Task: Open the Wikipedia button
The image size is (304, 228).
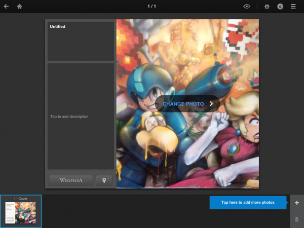Action: click(x=71, y=180)
